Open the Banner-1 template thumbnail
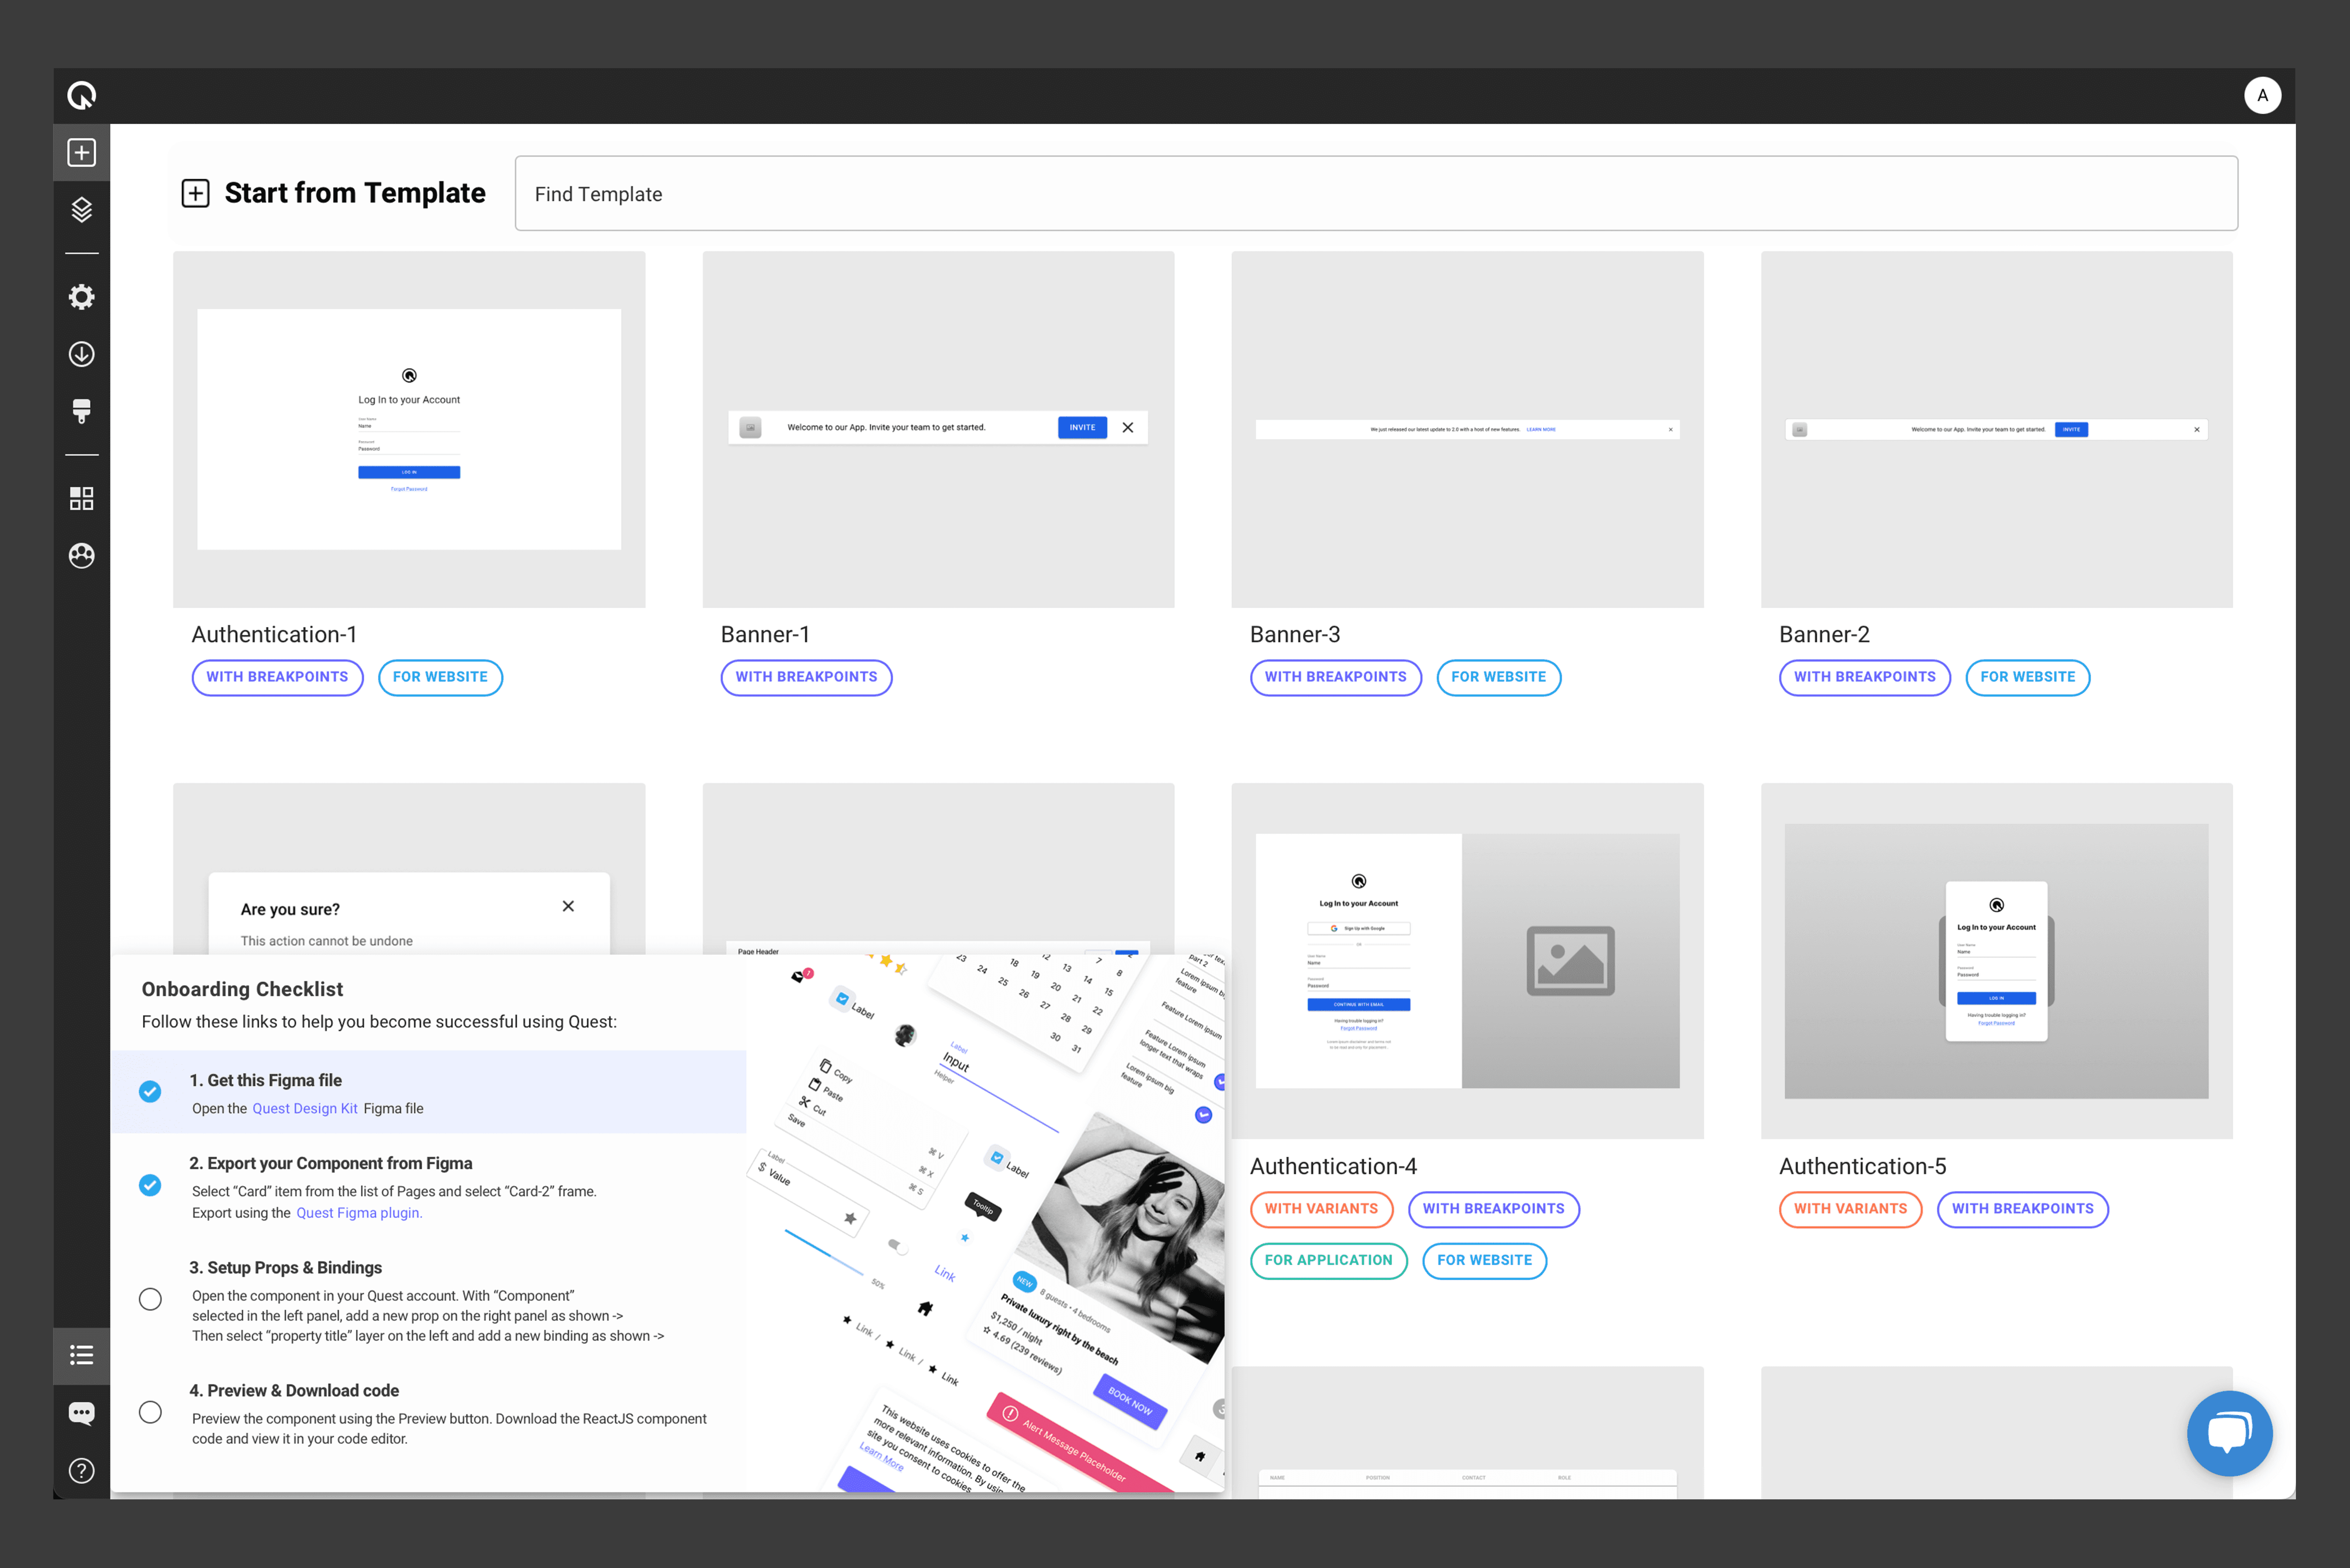This screenshot has height=1568, width=2350. pos(937,429)
